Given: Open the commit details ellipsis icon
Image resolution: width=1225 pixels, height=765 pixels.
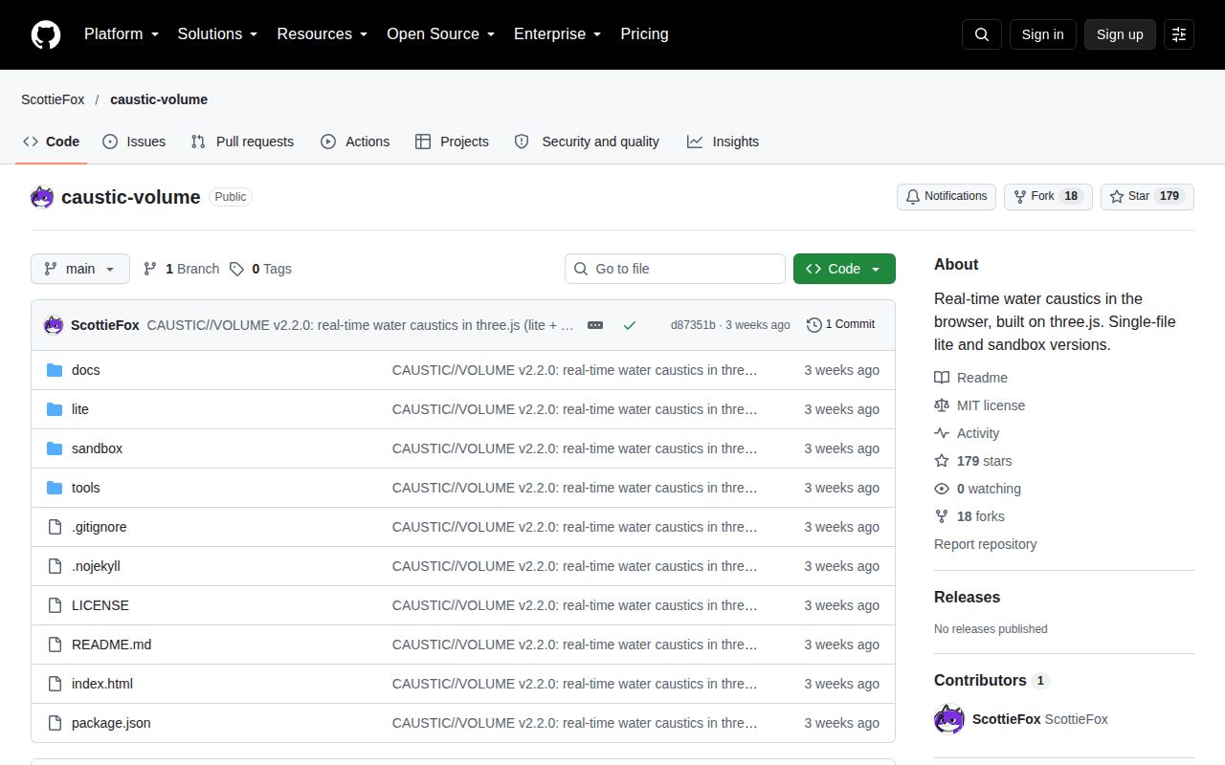Looking at the screenshot, I should click(595, 325).
